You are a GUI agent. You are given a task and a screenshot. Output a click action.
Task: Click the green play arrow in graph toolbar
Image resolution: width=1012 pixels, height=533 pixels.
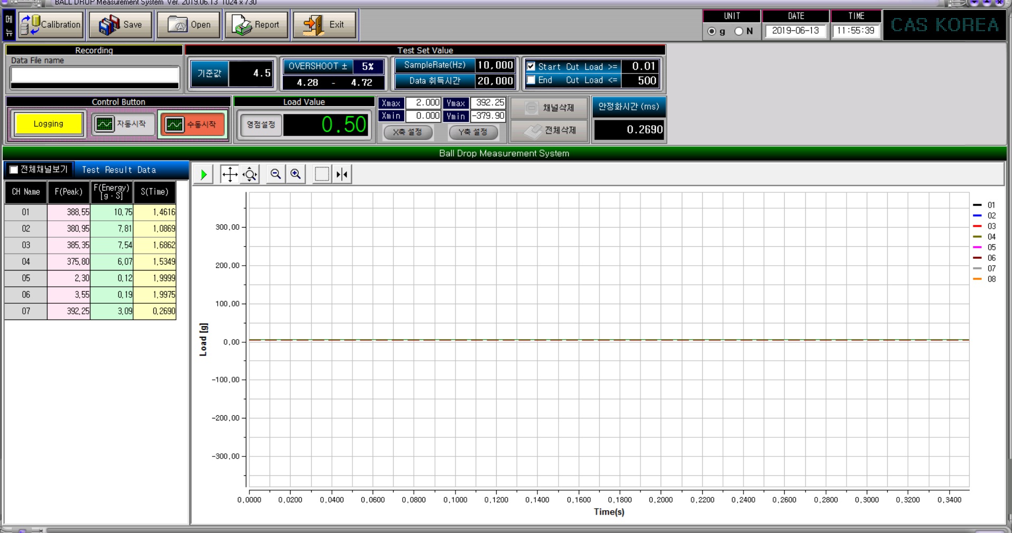pyautogui.click(x=204, y=174)
